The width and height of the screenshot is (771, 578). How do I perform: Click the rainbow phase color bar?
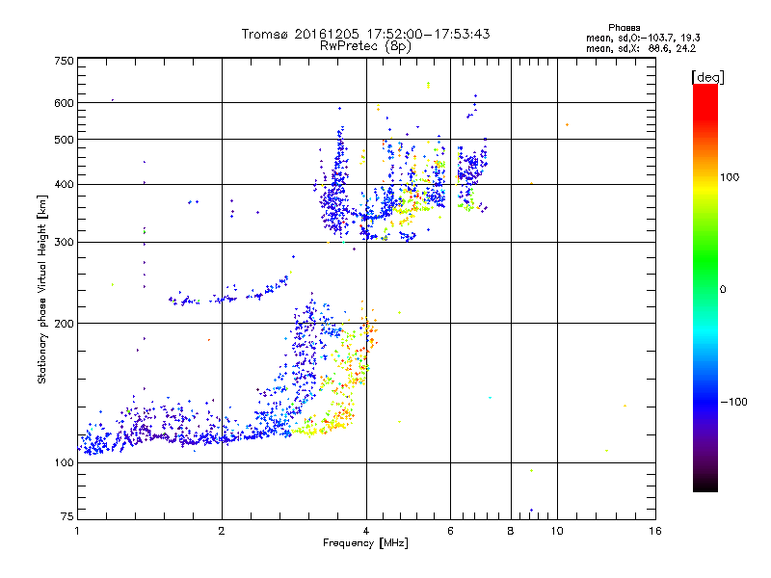(x=705, y=288)
